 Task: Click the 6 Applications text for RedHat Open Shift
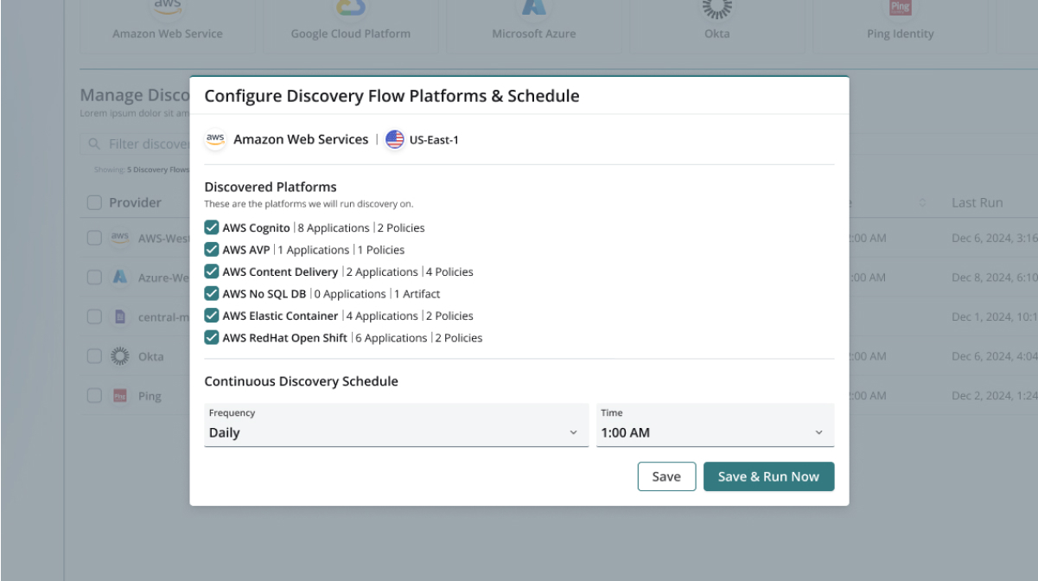(391, 337)
